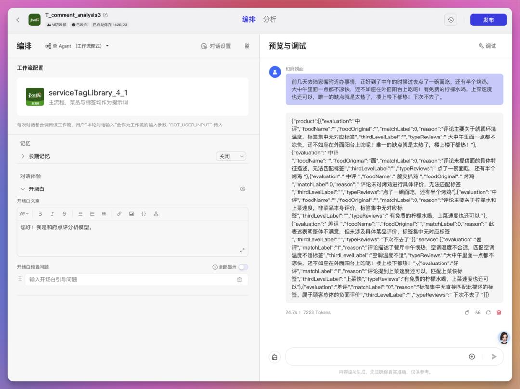Click the AI研发部 team tag
The height and width of the screenshot is (389, 520).
click(56, 25)
